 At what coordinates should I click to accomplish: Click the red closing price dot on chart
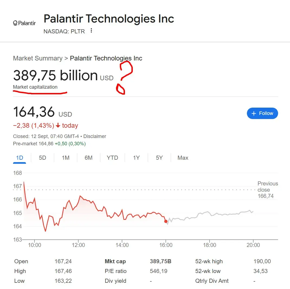pyautogui.click(x=166, y=221)
